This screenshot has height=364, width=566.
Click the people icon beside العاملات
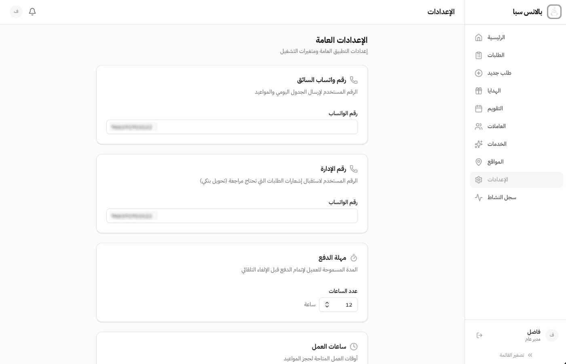(x=479, y=126)
